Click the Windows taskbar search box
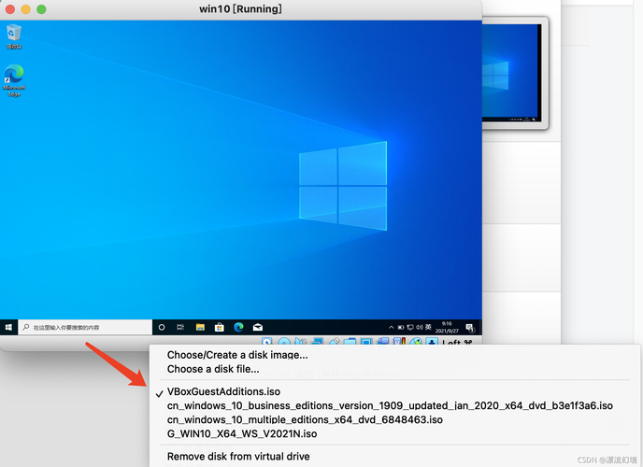The height and width of the screenshot is (467, 643). (86, 328)
